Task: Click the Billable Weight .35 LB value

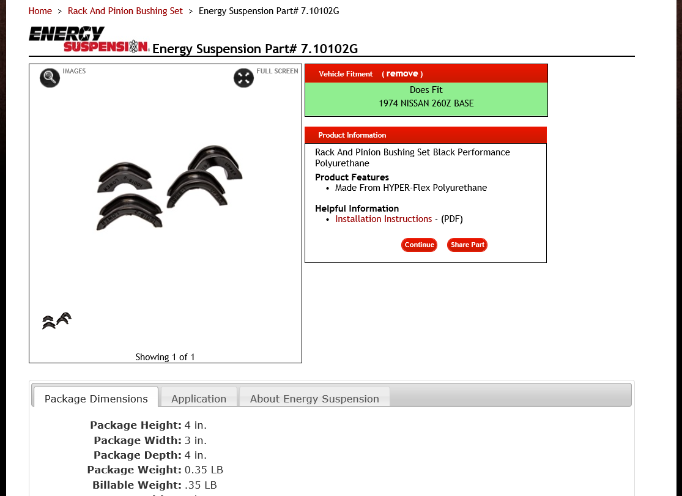Action: [201, 485]
